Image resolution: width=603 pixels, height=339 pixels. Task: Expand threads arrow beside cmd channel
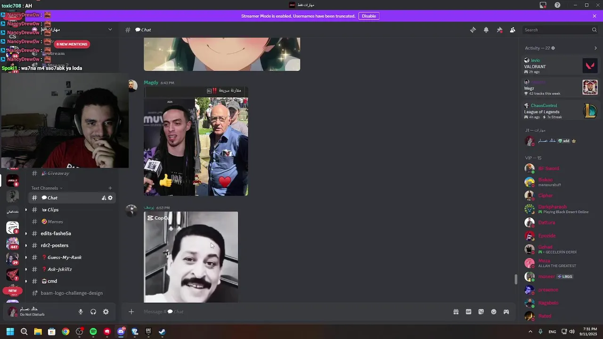tap(26, 281)
